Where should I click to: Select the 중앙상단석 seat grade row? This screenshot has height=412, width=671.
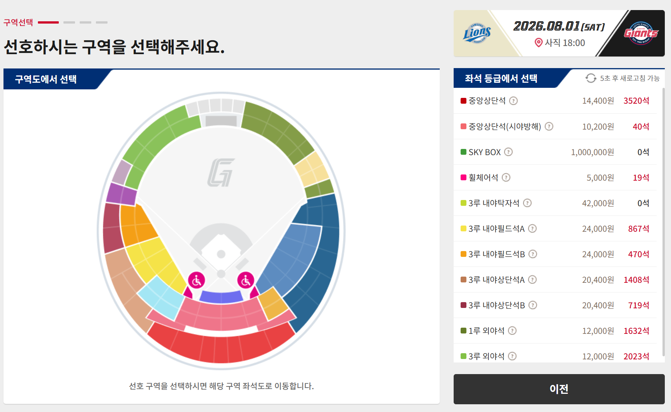pyautogui.click(x=555, y=101)
